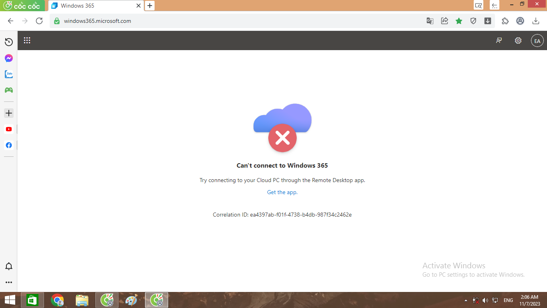The height and width of the screenshot is (308, 547).
Task: Click the Get the app link
Action: [282, 192]
